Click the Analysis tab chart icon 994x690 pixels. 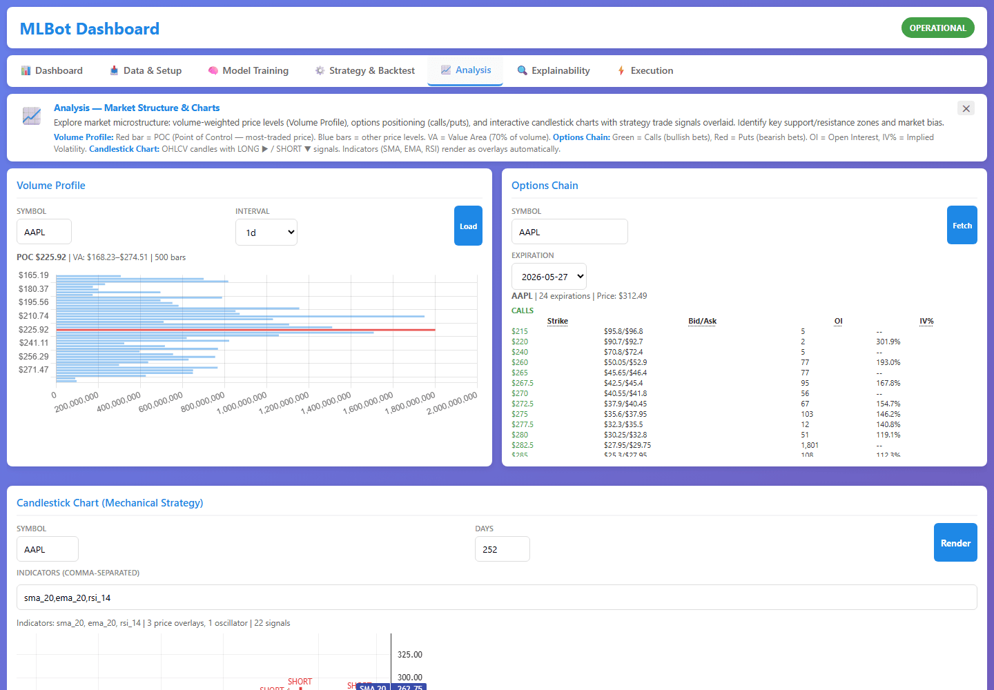tap(446, 70)
